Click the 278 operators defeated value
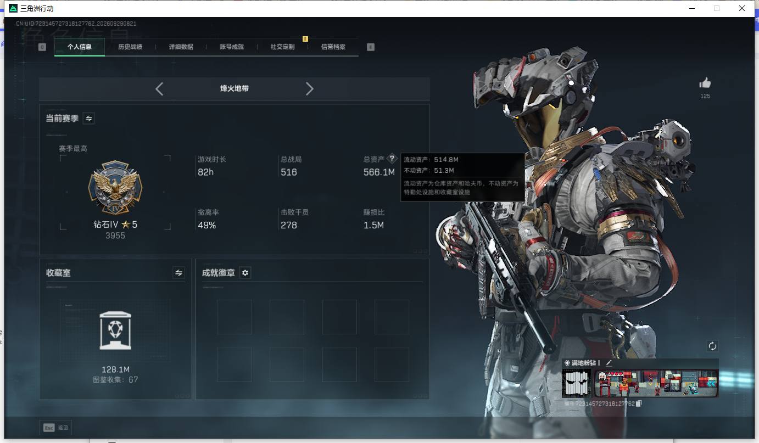 289,225
